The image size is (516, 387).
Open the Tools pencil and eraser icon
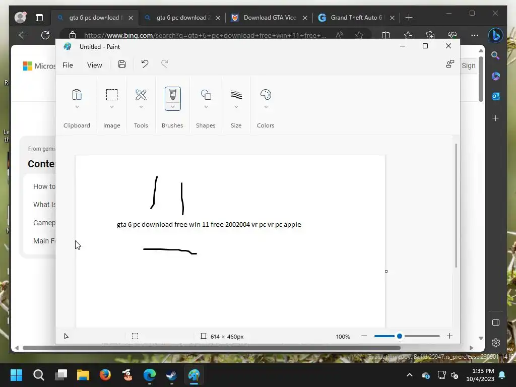(x=141, y=95)
